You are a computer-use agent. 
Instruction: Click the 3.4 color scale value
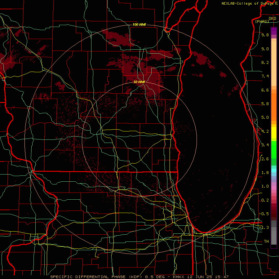pyautogui.click(x=265, y=145)
